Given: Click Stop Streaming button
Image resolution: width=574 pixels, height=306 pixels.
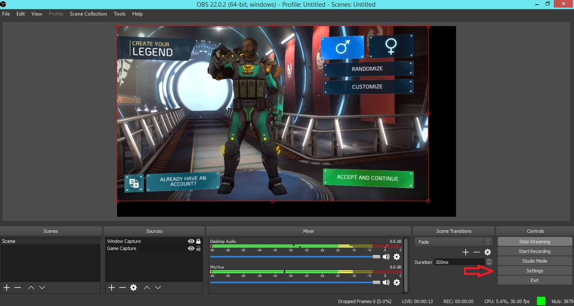Looking at the screenshot, I should pyautogui.click(x=535, y=242).
